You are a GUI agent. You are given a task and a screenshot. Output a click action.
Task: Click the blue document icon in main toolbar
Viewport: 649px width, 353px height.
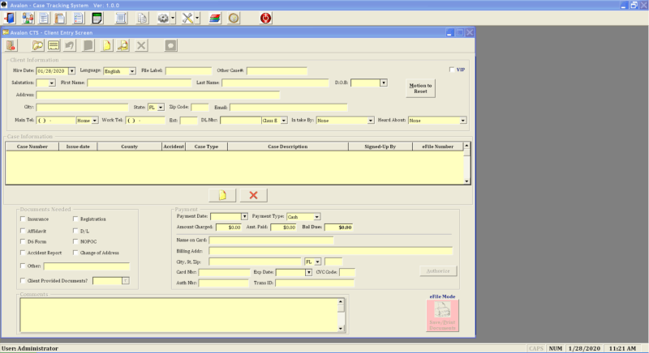(44, 18)
